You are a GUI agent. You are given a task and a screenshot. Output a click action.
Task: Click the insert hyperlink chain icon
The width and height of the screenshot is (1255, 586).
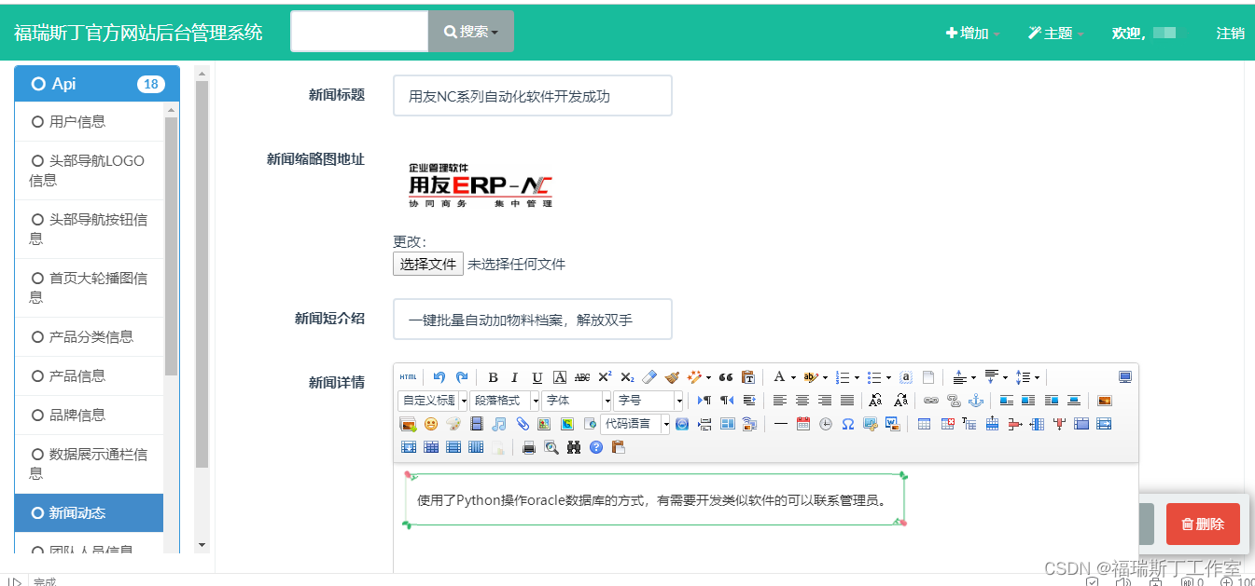[931, 401]
